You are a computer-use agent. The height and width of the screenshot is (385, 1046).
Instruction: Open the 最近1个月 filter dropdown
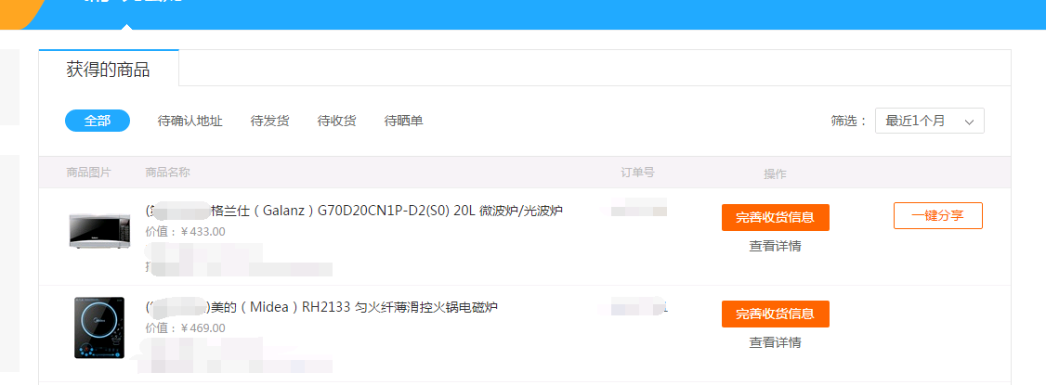click(929, 122)
